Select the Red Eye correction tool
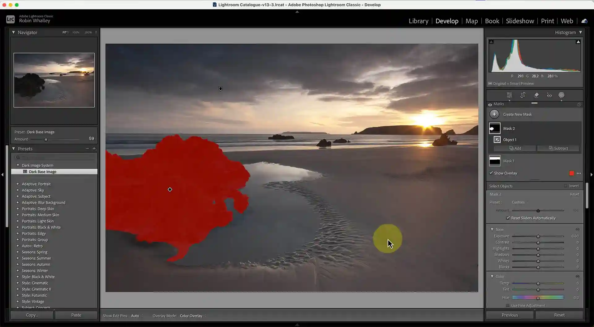 [x=549, y=95]
